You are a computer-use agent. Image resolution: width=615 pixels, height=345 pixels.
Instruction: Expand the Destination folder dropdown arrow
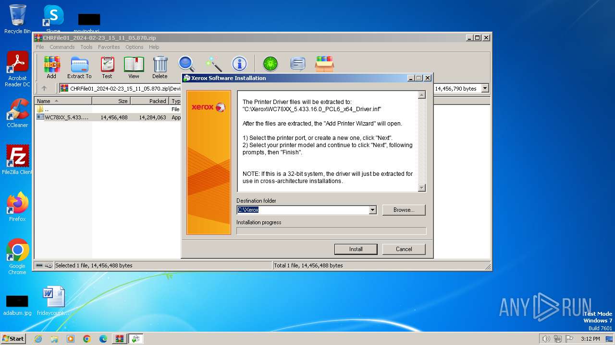pos(372,210)
